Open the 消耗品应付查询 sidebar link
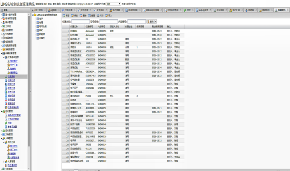 [14, 115]
